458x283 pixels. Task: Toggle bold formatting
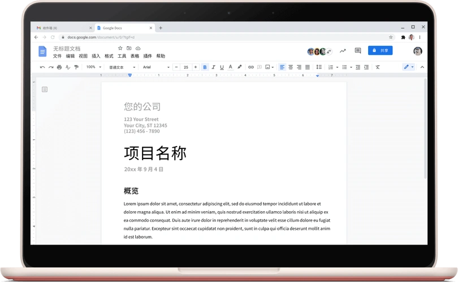pos(205,67)
